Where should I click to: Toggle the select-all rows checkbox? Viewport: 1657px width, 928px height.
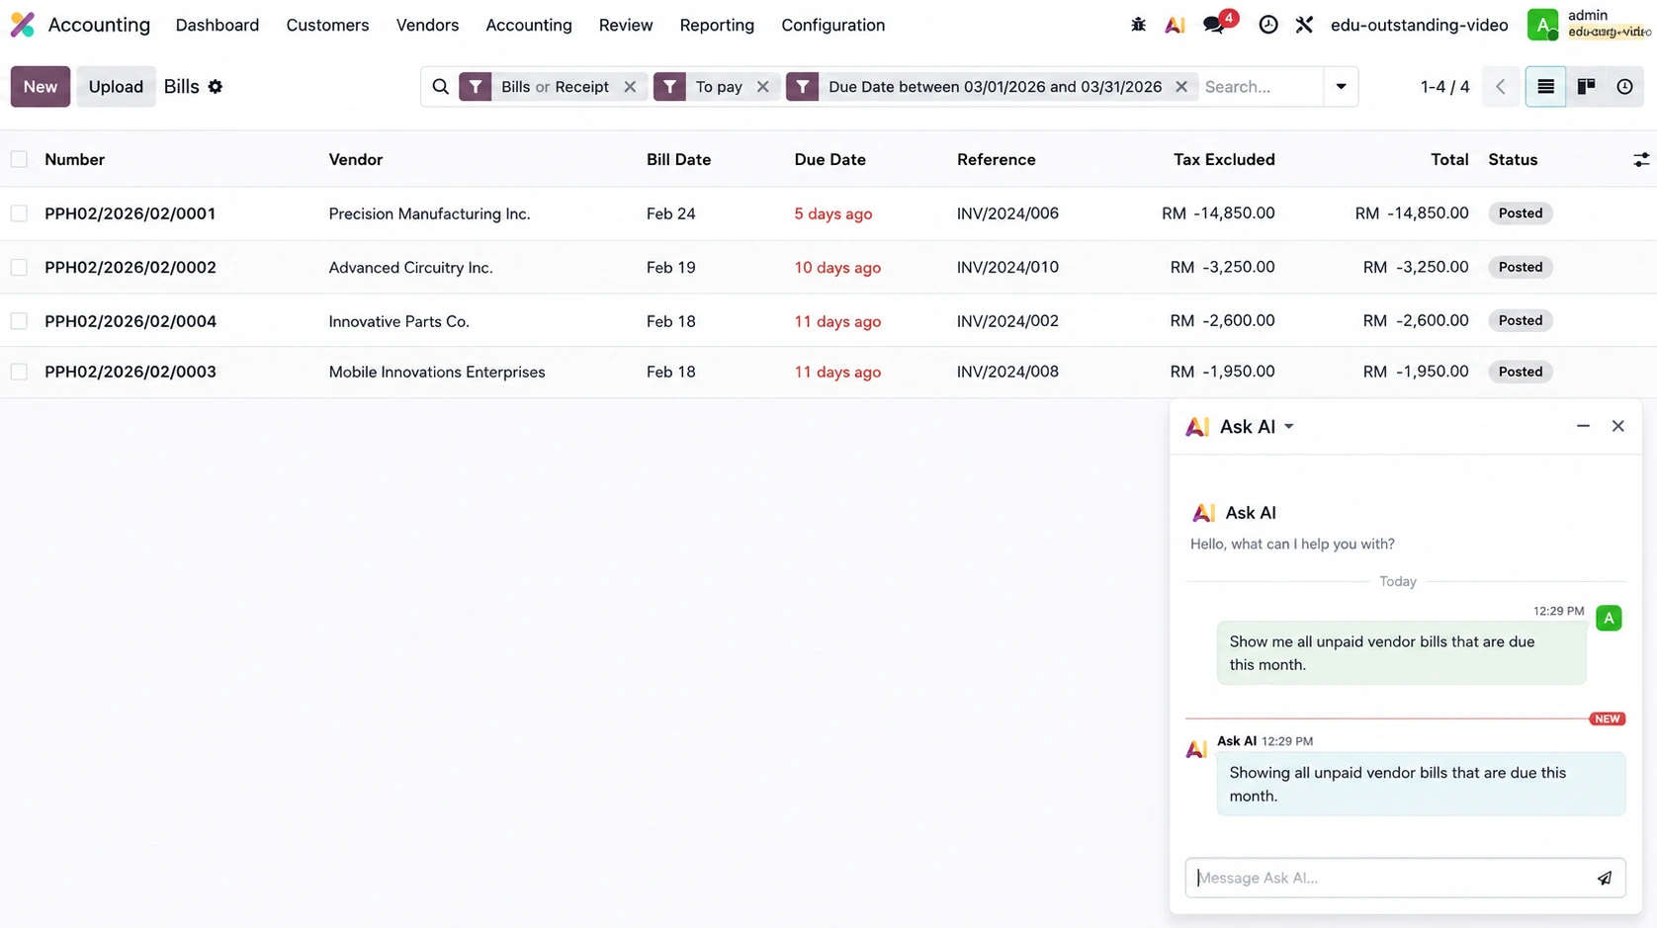[19, 159]
